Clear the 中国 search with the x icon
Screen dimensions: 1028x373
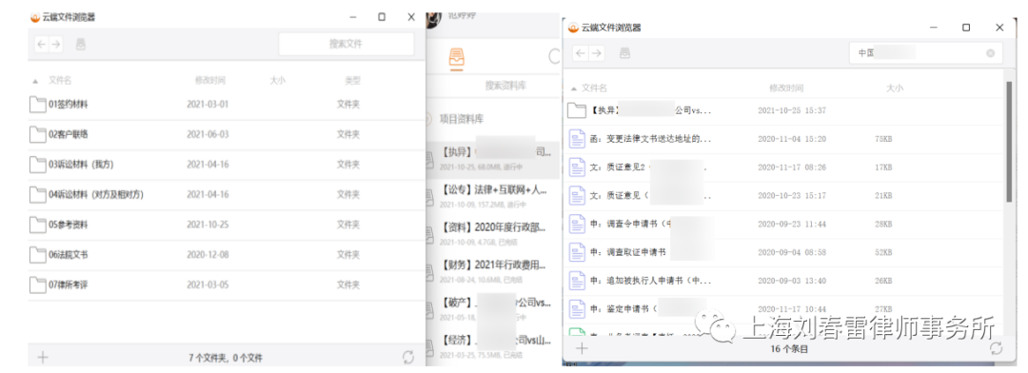click(990, 53)
